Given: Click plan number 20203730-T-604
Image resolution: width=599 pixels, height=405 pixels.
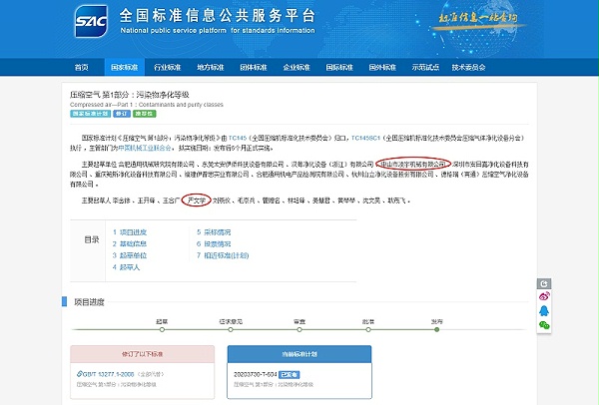Looking at the screenshot, I should coord(256,374).
